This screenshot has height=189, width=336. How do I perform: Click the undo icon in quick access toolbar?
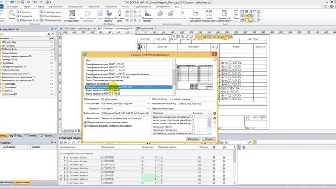point(35,2)
